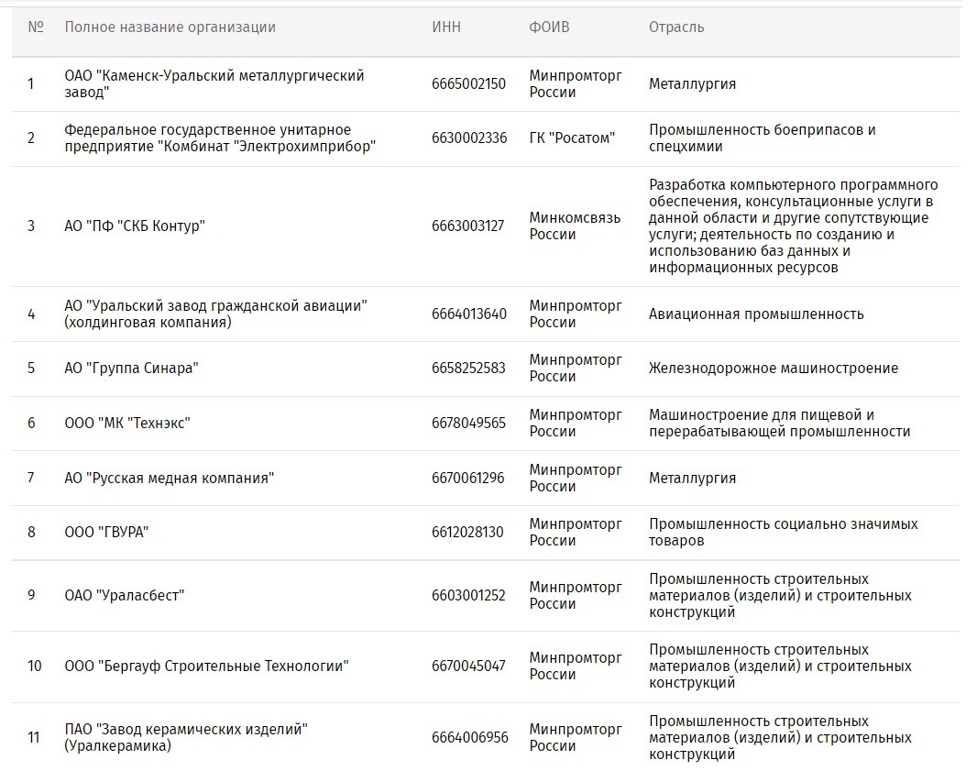Click INN number 6663003127
Viewport: 977px width, 771px height.
(467, 226)
